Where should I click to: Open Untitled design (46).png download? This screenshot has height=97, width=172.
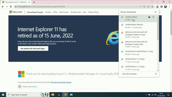(138, 26)
